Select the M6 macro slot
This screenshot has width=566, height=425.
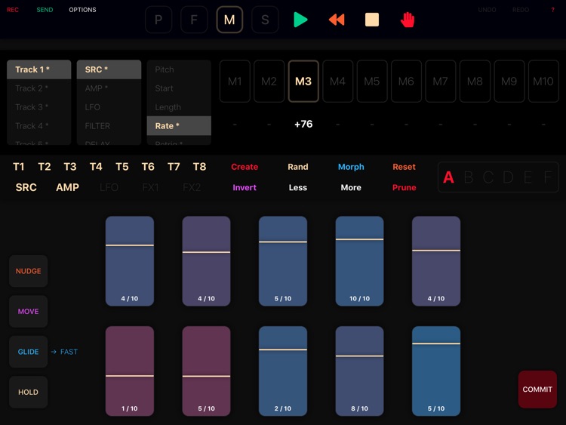tap(406, 82)
